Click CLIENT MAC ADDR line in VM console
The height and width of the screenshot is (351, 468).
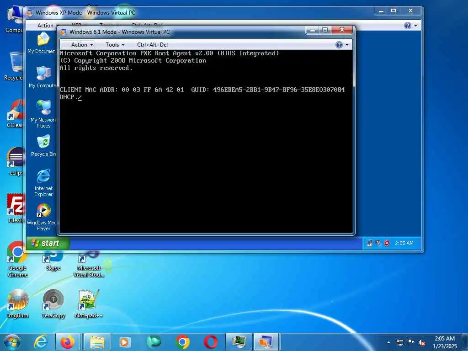point(202,90)
